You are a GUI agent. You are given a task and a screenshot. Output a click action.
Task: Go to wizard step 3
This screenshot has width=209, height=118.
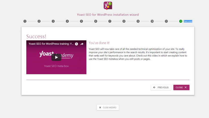click(53, 21)
